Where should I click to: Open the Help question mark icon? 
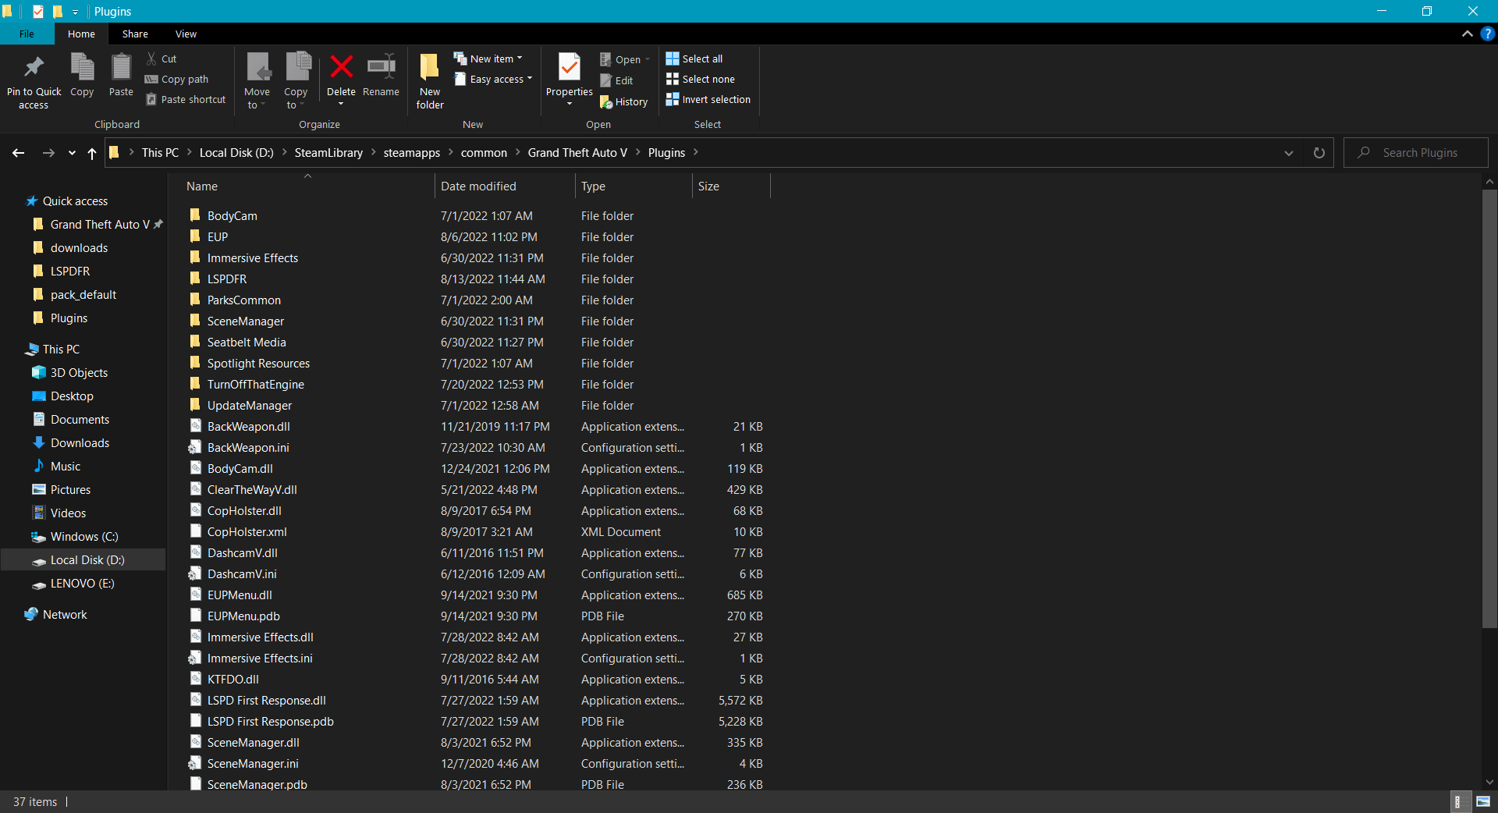click(1487, 34)
